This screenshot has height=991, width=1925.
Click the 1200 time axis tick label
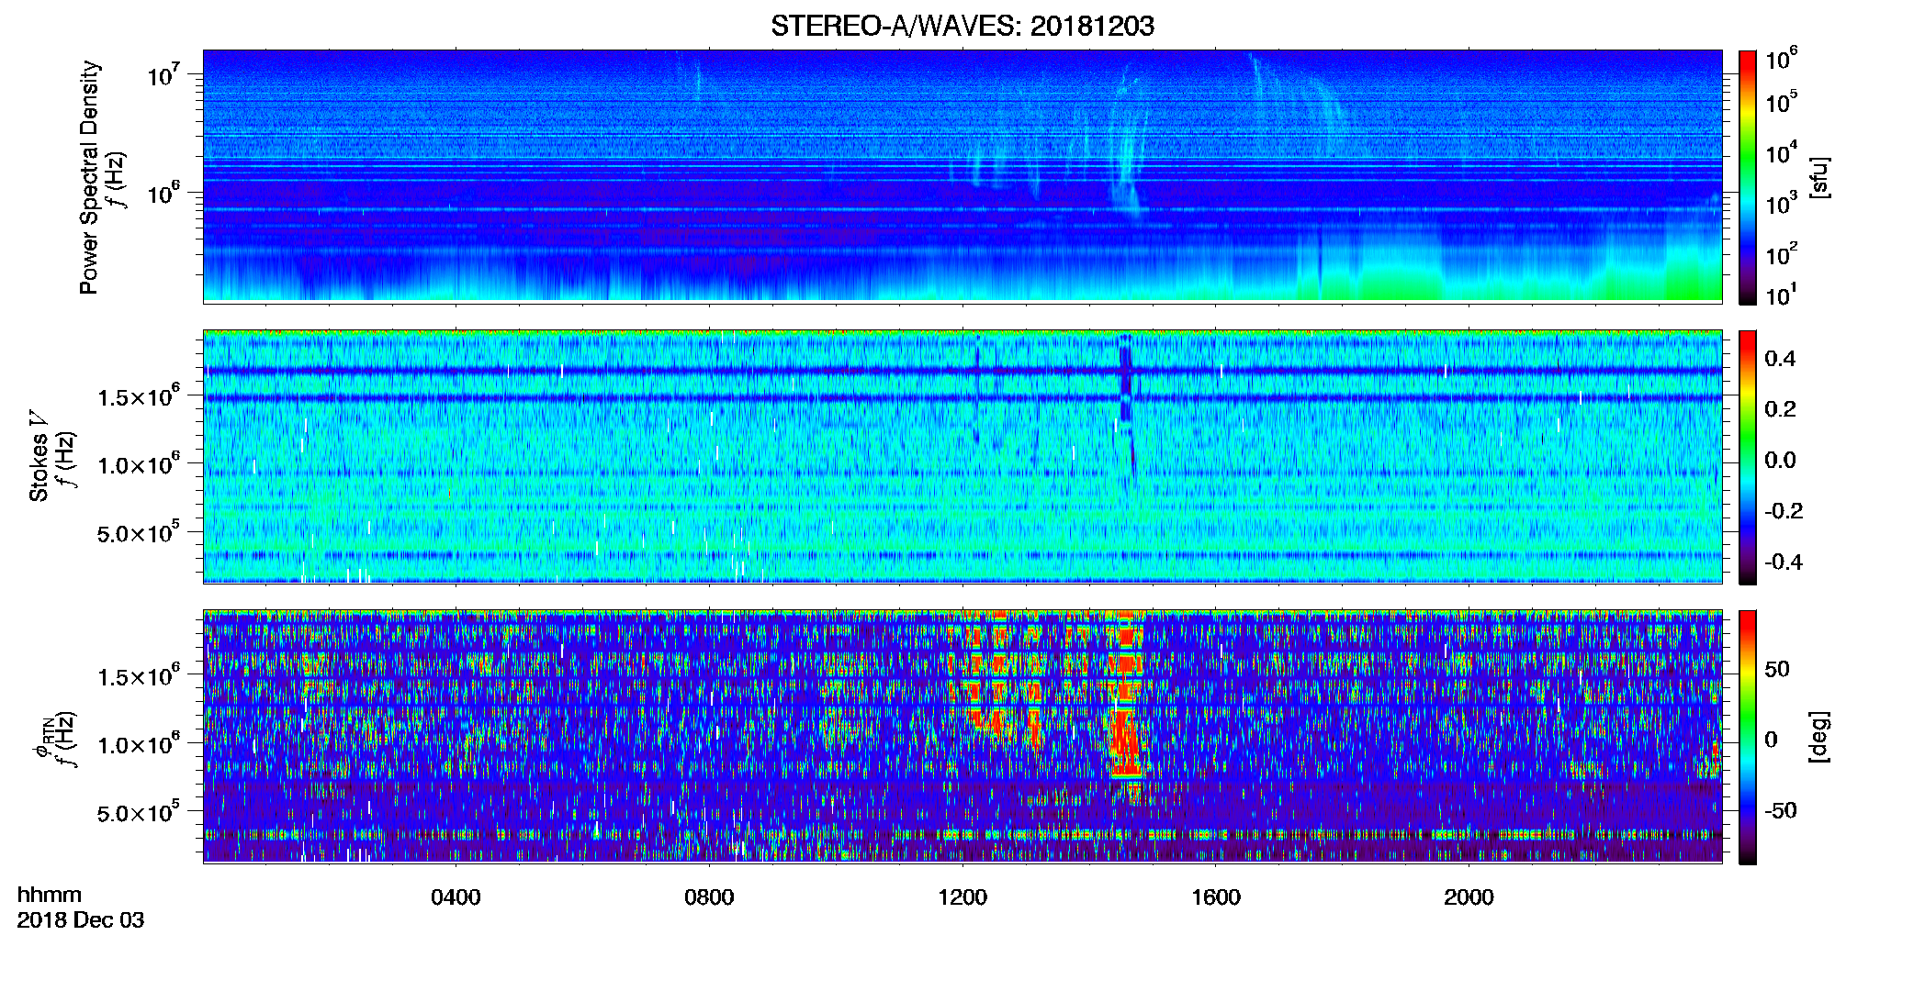pyautogui.click(x=962, y=896)
